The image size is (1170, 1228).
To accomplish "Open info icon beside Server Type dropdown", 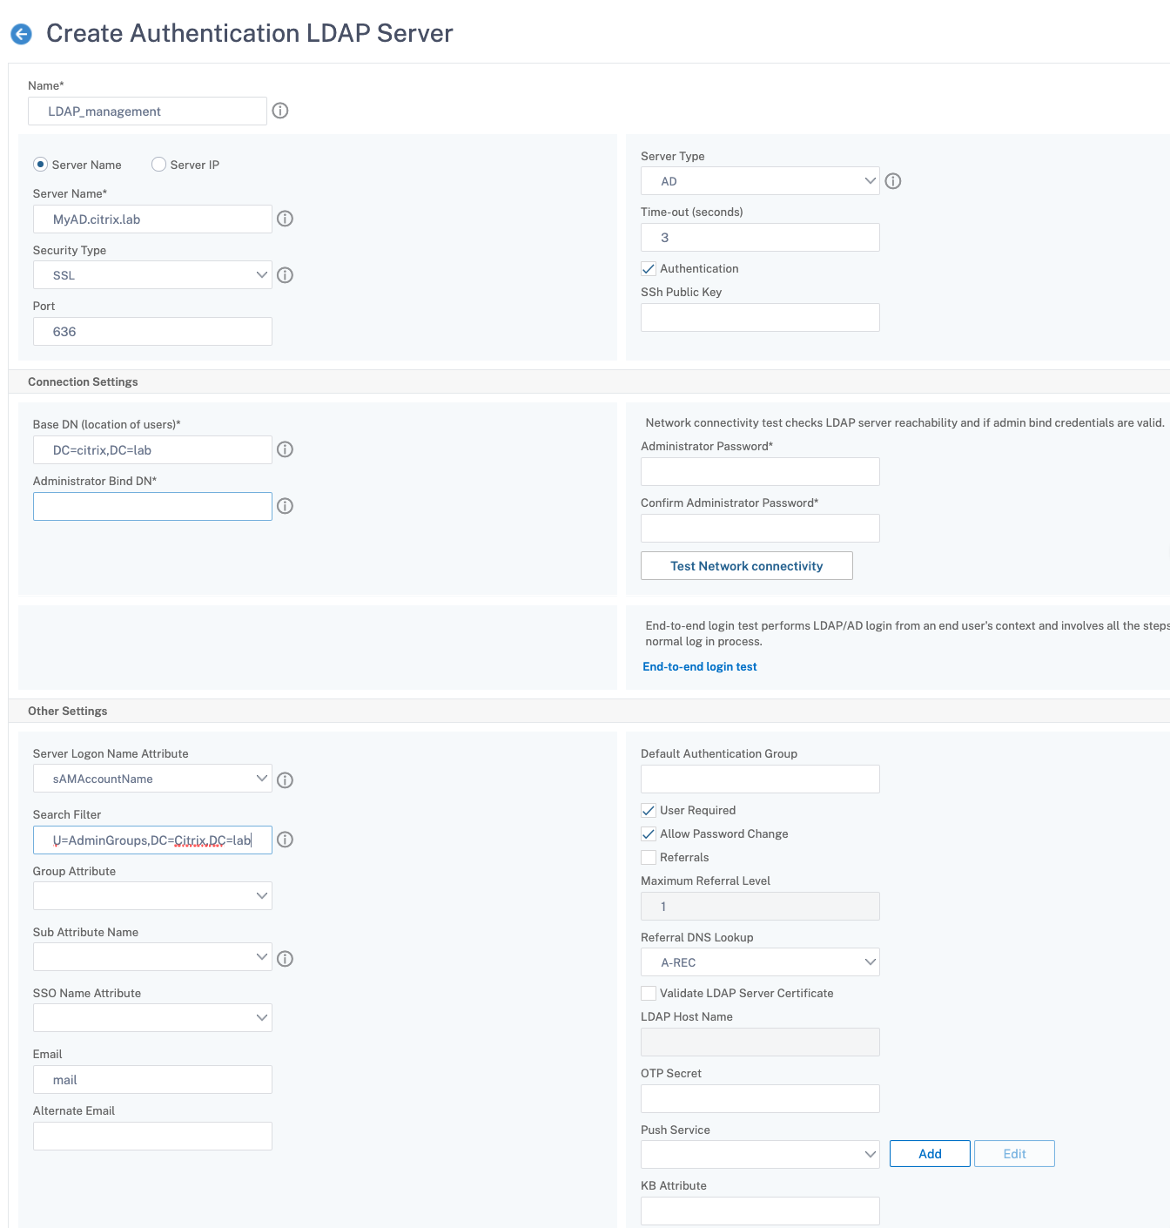I will coord(893,181).
